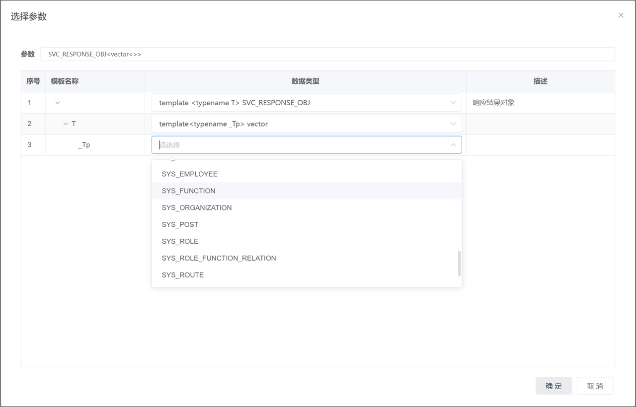Confirm with the 确定 button
The height and width of the screenshot is (407, 636).
tap(554, 386)
